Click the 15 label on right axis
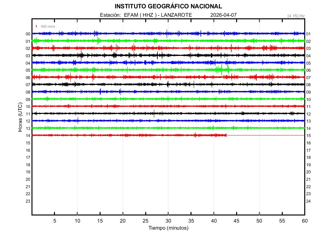 point(308,136)
